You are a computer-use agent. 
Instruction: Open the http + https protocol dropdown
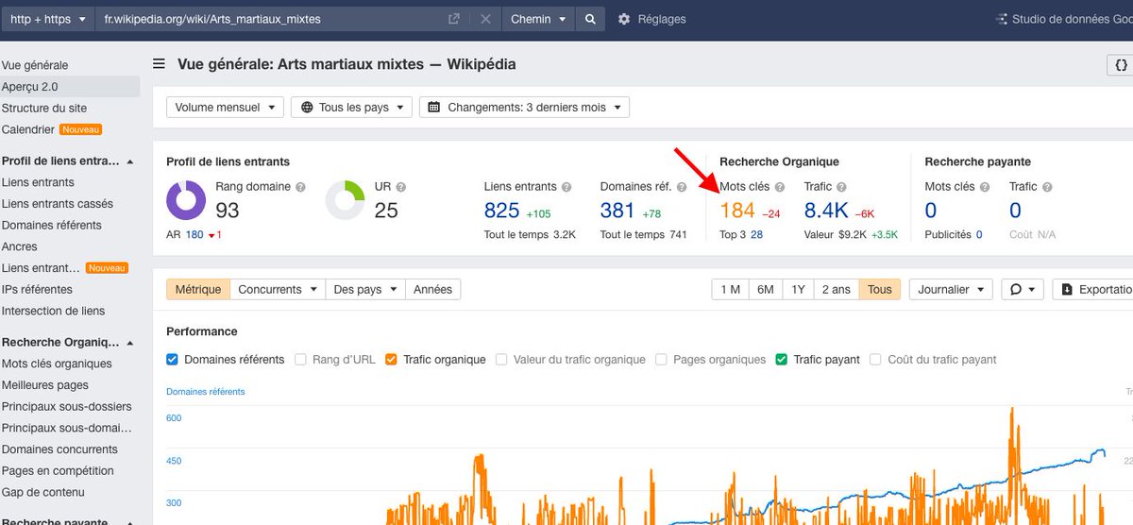47,19
